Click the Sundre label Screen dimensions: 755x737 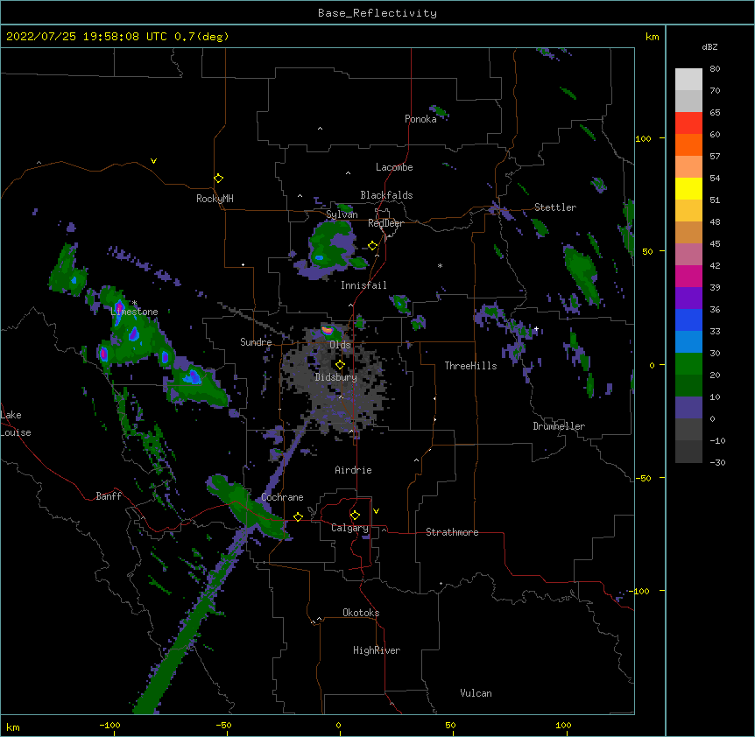tap(256, 342)
